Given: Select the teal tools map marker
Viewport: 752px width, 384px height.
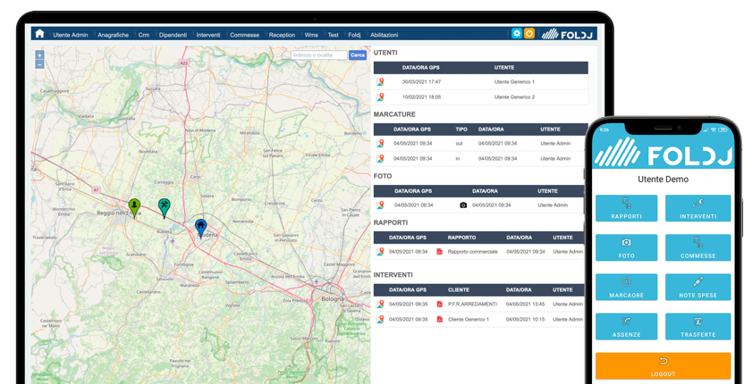Looking at the screenshot, I should coord(165,207).
